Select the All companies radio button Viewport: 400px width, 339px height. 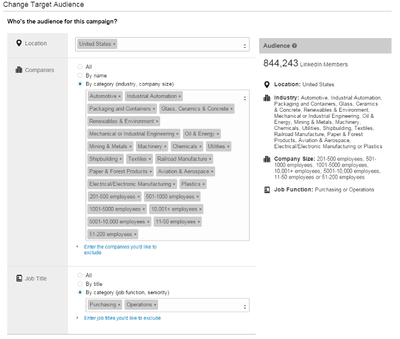[80, 67]
